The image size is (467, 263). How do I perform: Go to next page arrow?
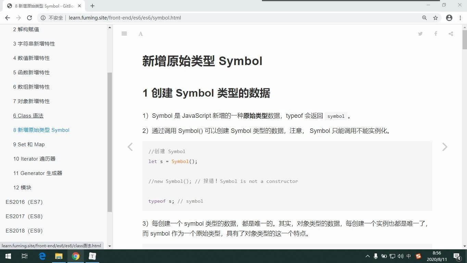tap(445, 147)
